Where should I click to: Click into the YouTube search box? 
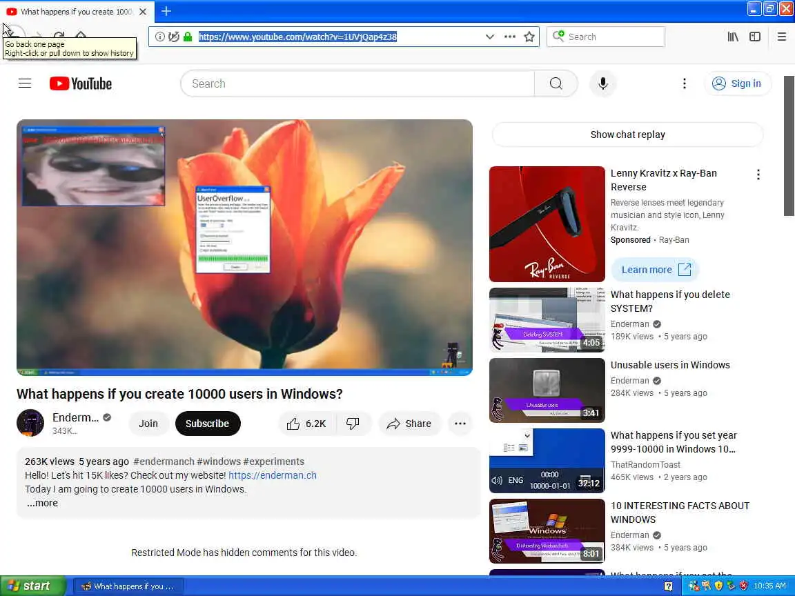[357, 83]
